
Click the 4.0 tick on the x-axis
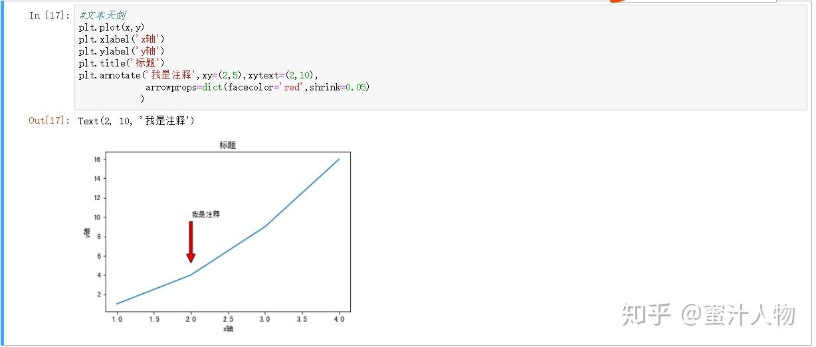click(339, 320)
